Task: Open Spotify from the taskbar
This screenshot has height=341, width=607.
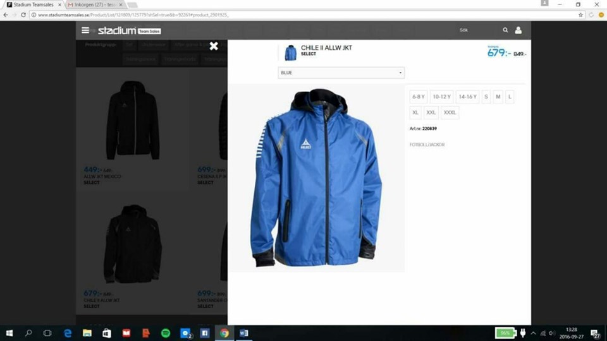Action: [x=166, y=333]
